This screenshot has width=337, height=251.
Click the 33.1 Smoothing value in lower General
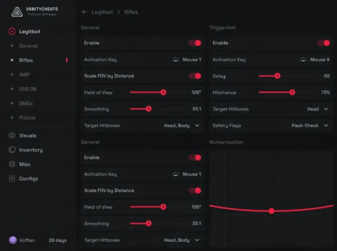click(196, 223)
